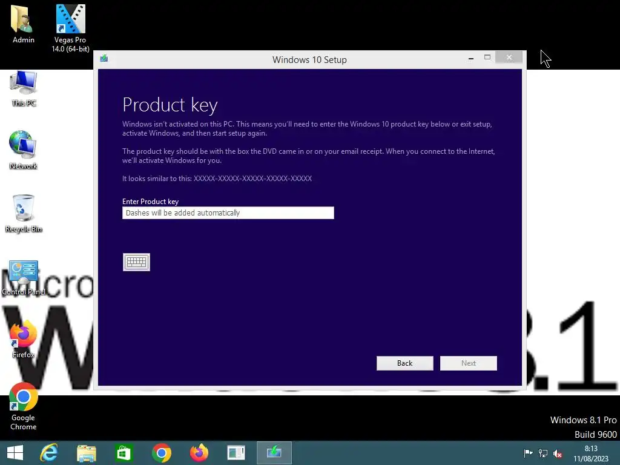Select the Firefox desktop shortcut

[24, 339]
